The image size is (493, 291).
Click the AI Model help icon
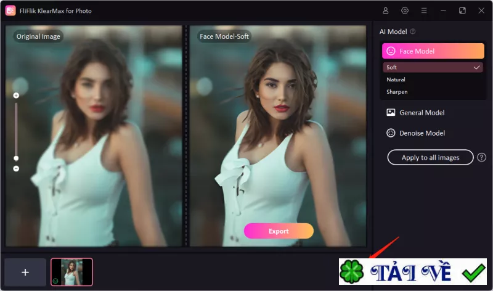tap(413, 31)
